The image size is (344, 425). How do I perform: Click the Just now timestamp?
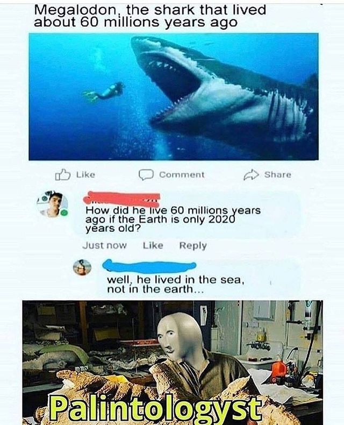[x=104, y=245]
